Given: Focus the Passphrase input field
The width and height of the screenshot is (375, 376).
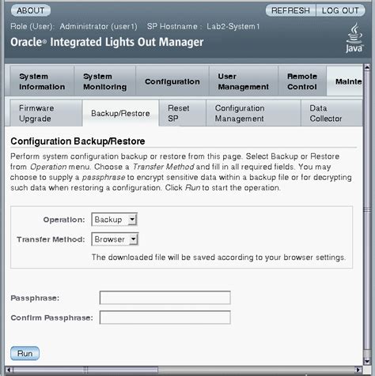Looking at the screenshot, I should click(x=165, y=298).
